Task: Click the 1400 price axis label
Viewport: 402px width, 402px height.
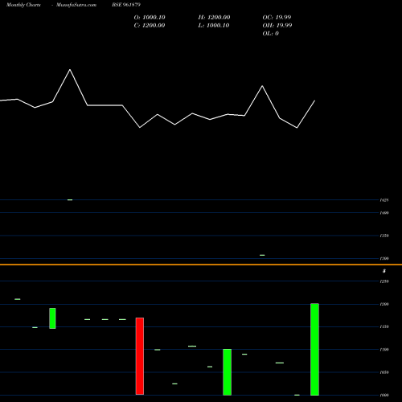Action: point(384,213)
